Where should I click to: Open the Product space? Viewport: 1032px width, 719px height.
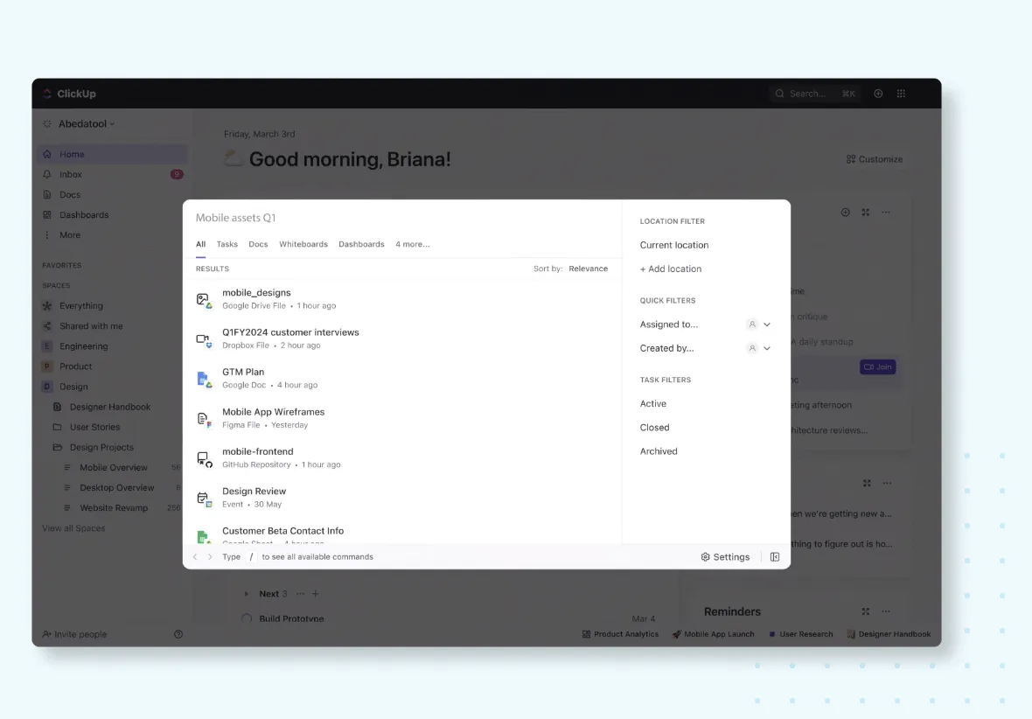(x=76, y=366)
